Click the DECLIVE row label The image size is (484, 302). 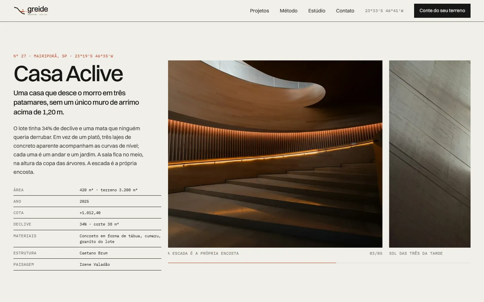tap(22, 224)
